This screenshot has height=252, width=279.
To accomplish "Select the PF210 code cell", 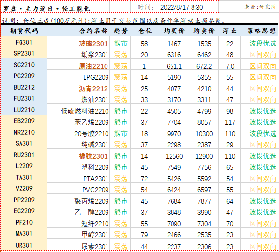I will 24,222.
